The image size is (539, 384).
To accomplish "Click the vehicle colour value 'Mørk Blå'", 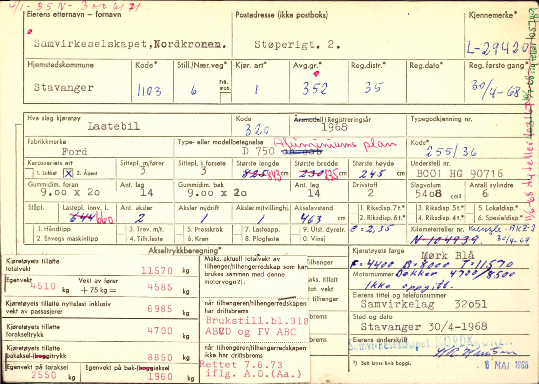I will [x=447, y=255].
